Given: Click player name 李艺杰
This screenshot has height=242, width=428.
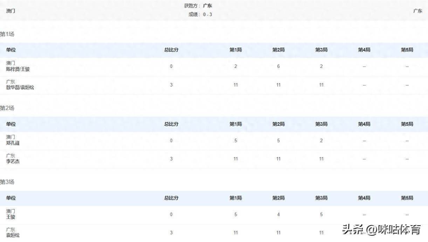Looking at the screenshot, I should [13, 161].
